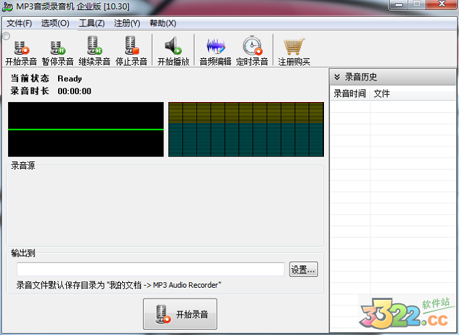This screenshot has height=335, width=459.
Task: Click the large 开始录音 button at bottom
Action: click(180, 314)
